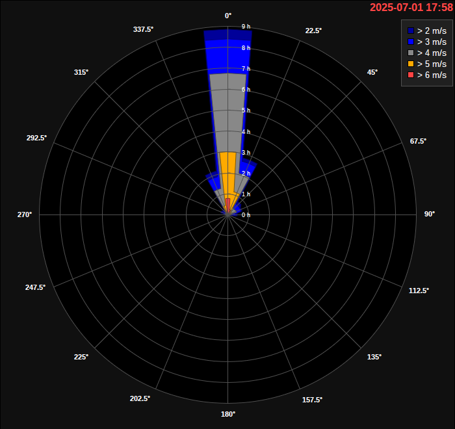
Task: Click the 22.5° direction label
Action: 313,31
